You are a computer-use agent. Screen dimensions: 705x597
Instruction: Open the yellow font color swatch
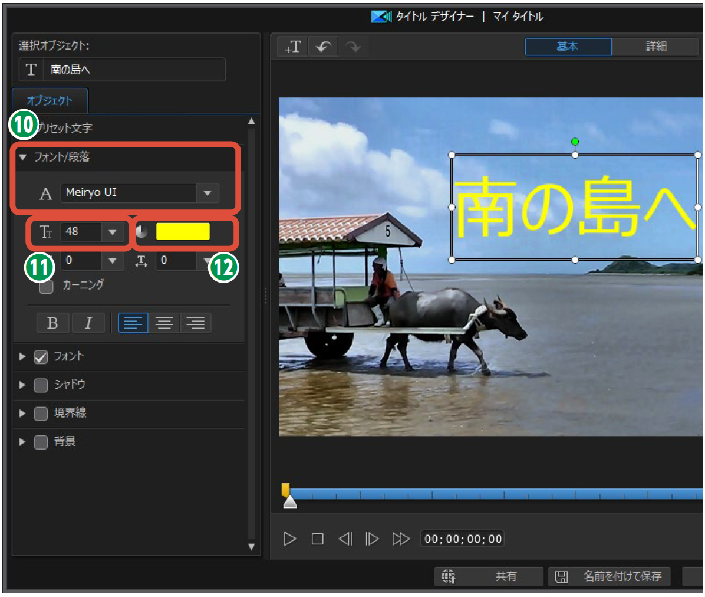[183, 232]
